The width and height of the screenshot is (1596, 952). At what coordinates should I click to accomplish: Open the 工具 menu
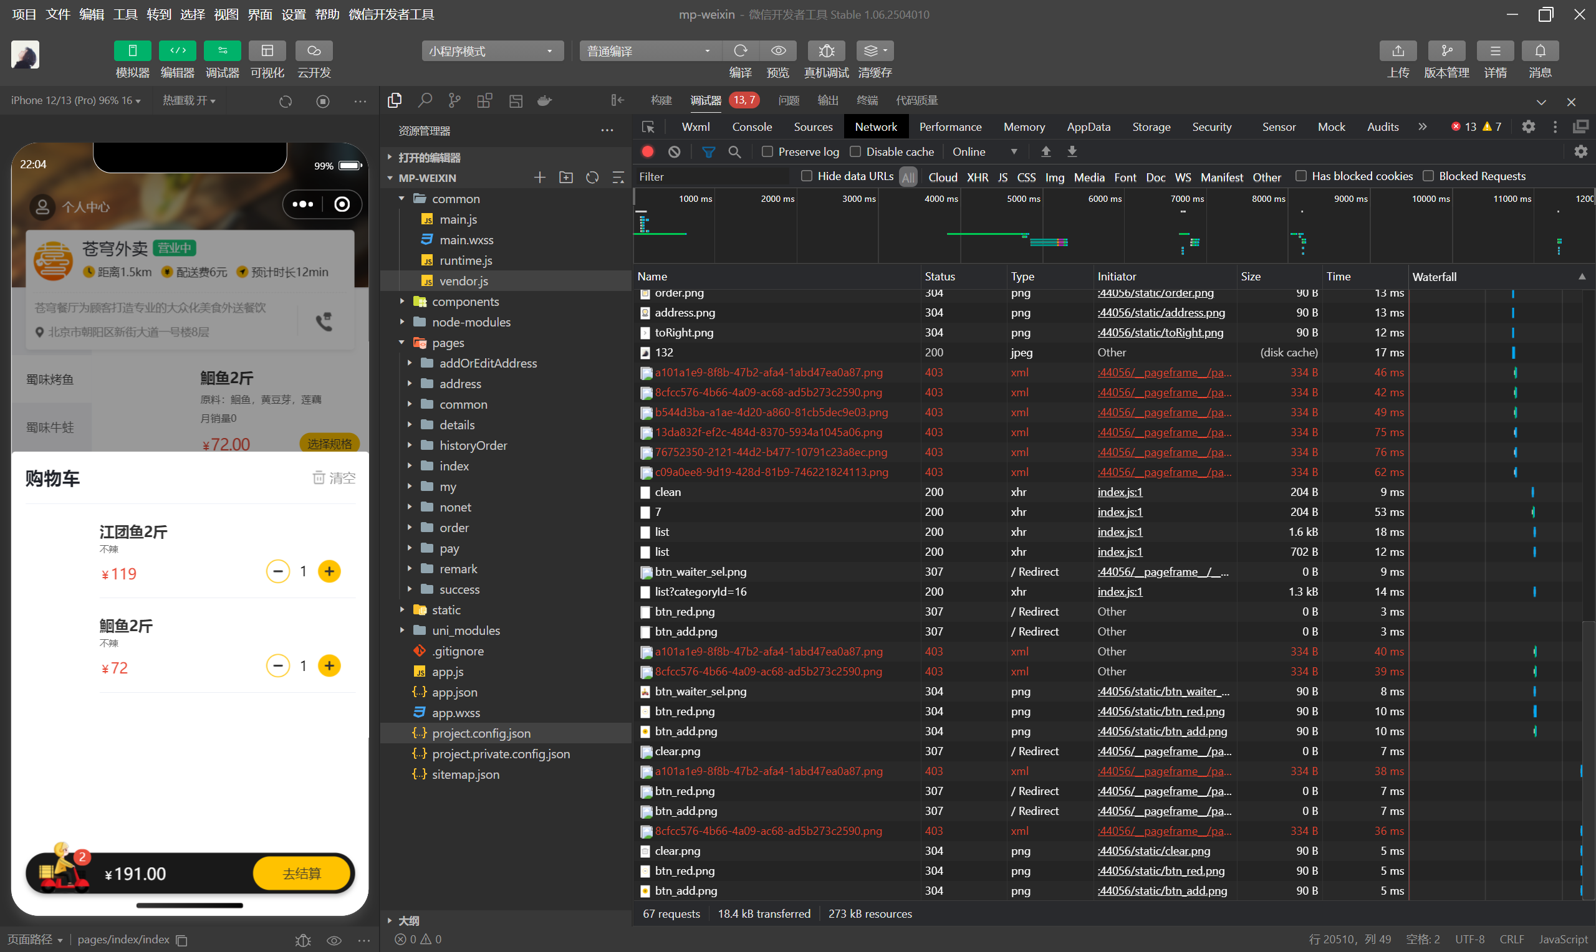[125, 14]
